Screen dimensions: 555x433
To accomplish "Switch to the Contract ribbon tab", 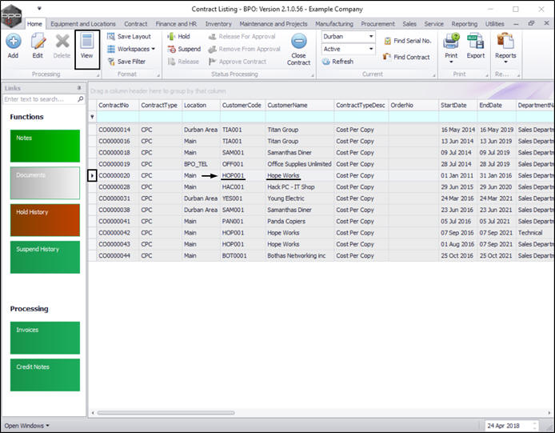I will [x=136, y=24].
